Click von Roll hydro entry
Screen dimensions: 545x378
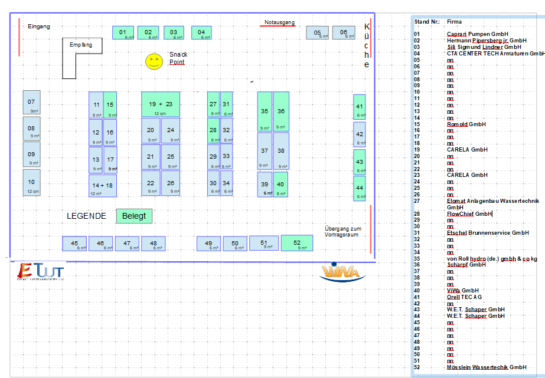coord(492,259)
